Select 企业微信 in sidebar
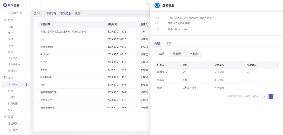 [x=15, y=84]
